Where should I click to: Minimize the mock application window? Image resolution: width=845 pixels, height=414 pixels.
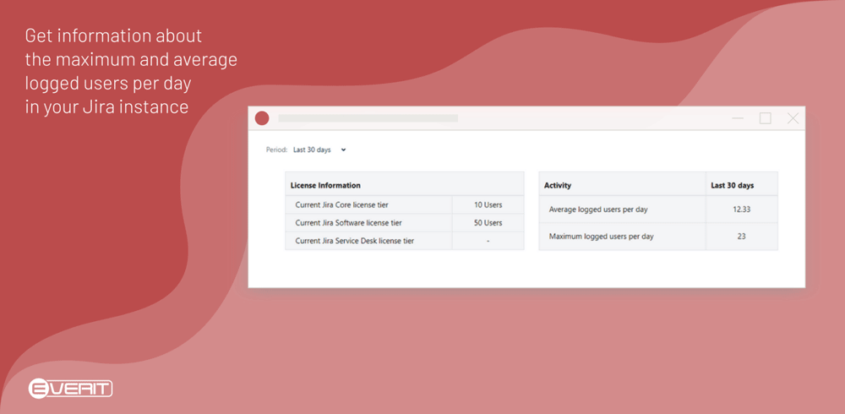click(738, 118)
